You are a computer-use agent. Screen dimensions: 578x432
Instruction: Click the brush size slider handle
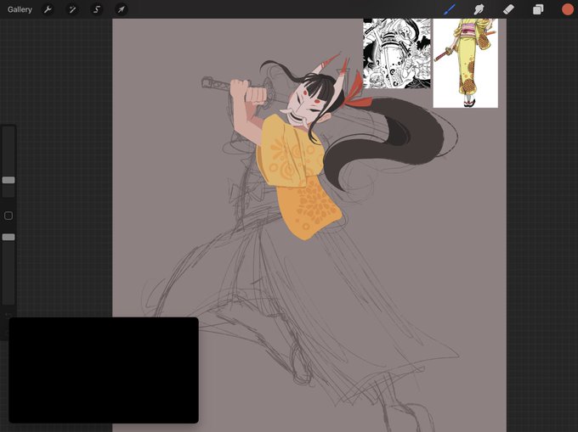(8, 180)
